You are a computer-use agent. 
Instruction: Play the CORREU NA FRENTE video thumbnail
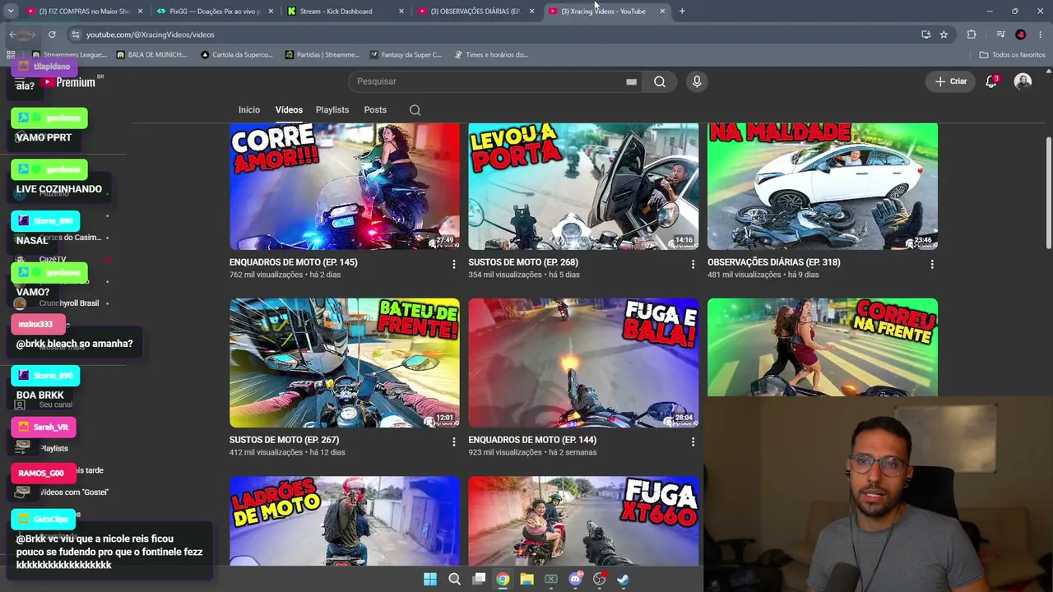coord(823,347)
